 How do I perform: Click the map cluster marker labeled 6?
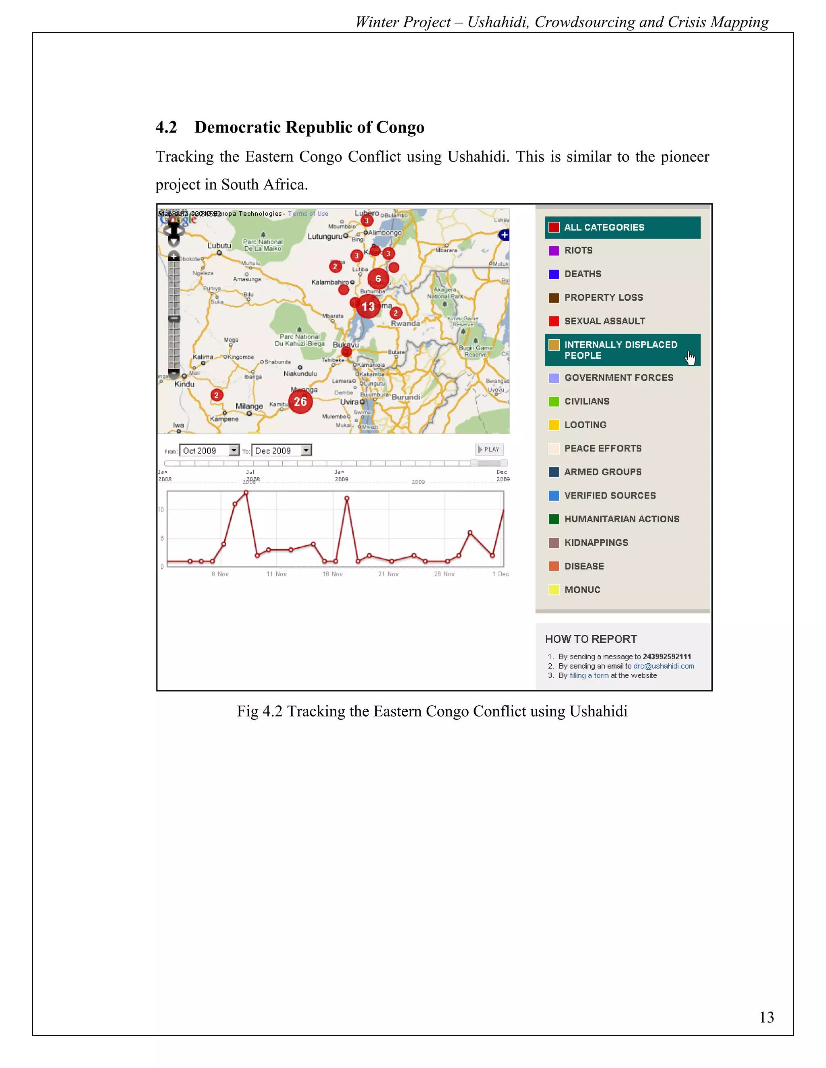click(378, 279)
